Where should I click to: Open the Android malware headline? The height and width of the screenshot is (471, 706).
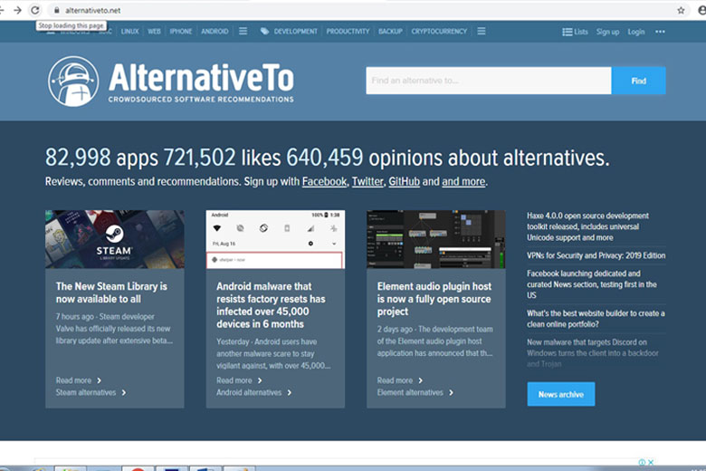[x=271, y=305]
